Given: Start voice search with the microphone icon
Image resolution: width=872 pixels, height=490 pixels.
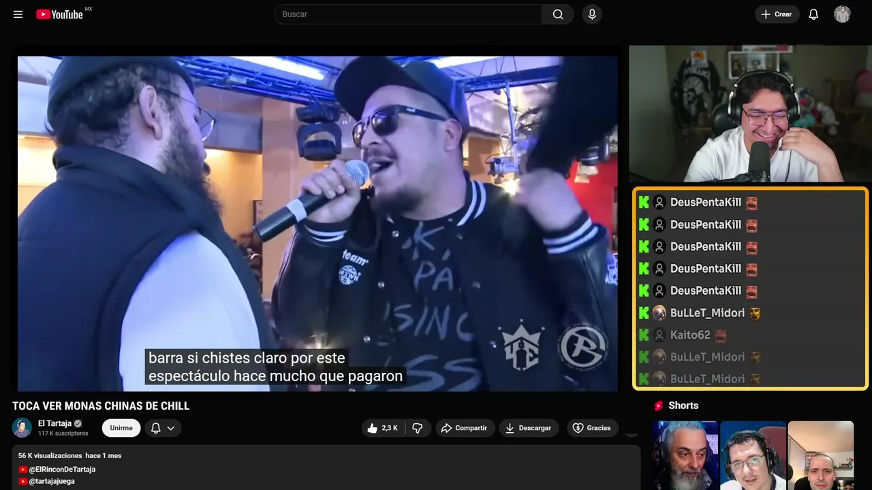Looking at the screenshot, I should point(592,14).
